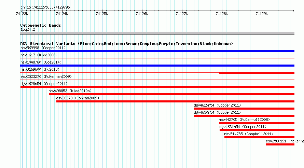Click the 74129k ruler position
This screenshot has height=168, width=304.
click(262, 14)
